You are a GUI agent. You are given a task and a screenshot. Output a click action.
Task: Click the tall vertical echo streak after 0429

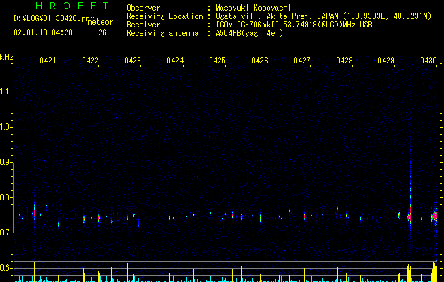[410, 181]
